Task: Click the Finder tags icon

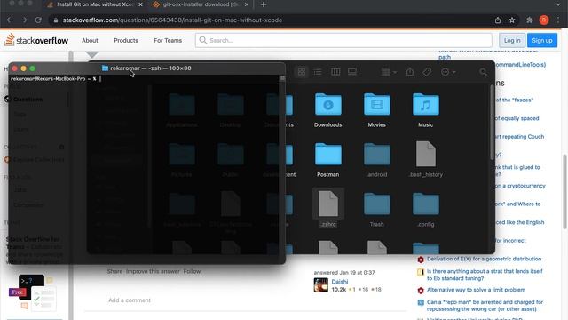Action: click(x=427, y=72)
